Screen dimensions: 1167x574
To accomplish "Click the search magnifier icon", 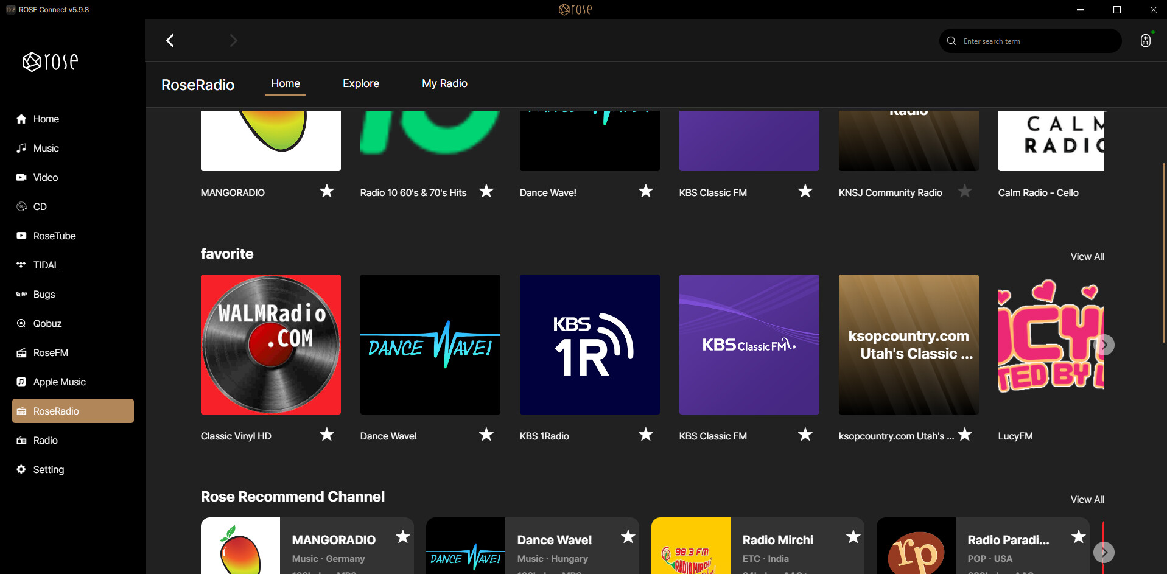I will [951, 41].
